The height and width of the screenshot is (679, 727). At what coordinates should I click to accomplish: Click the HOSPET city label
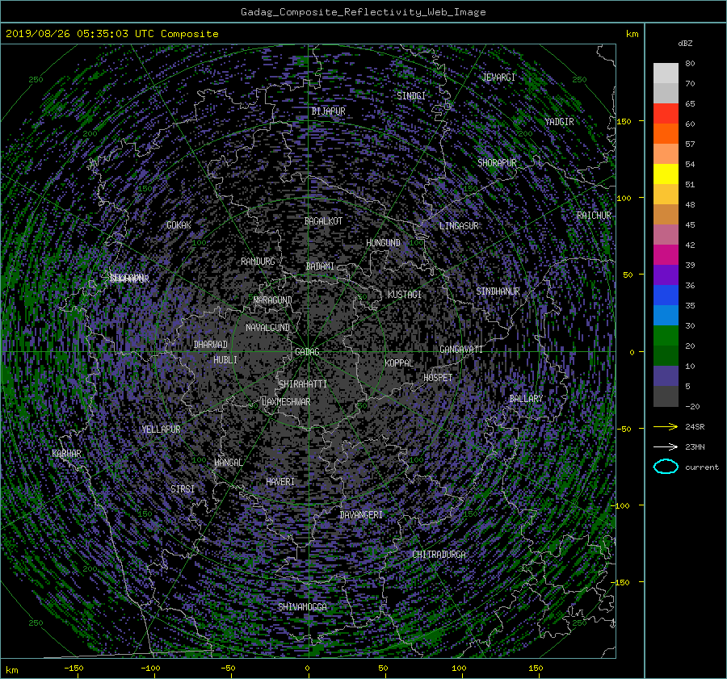coord(438,378)
